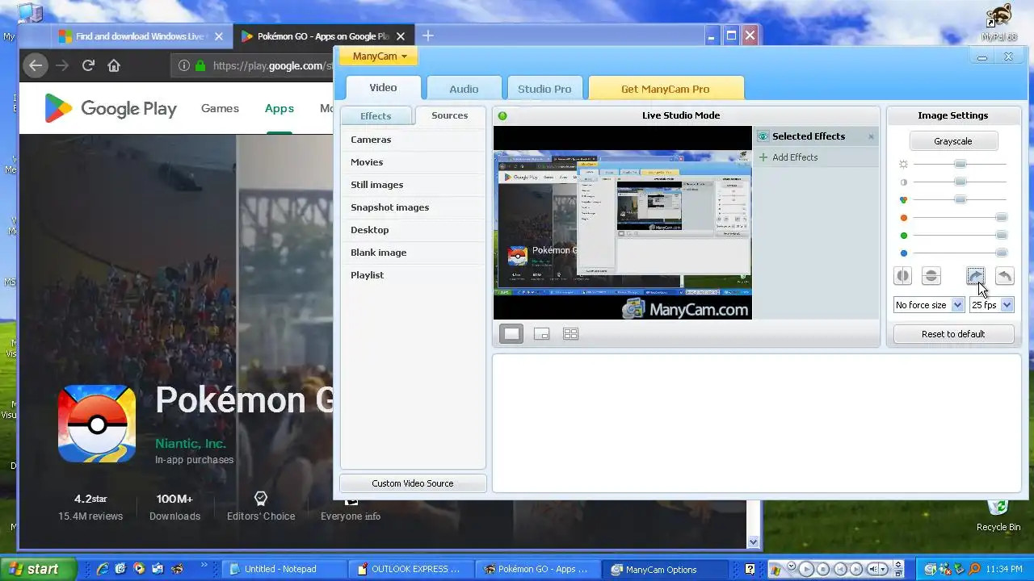This screenshot has width=1034, height=581.
Task: Click the Google Play logo
Action: tap(110, 108)
